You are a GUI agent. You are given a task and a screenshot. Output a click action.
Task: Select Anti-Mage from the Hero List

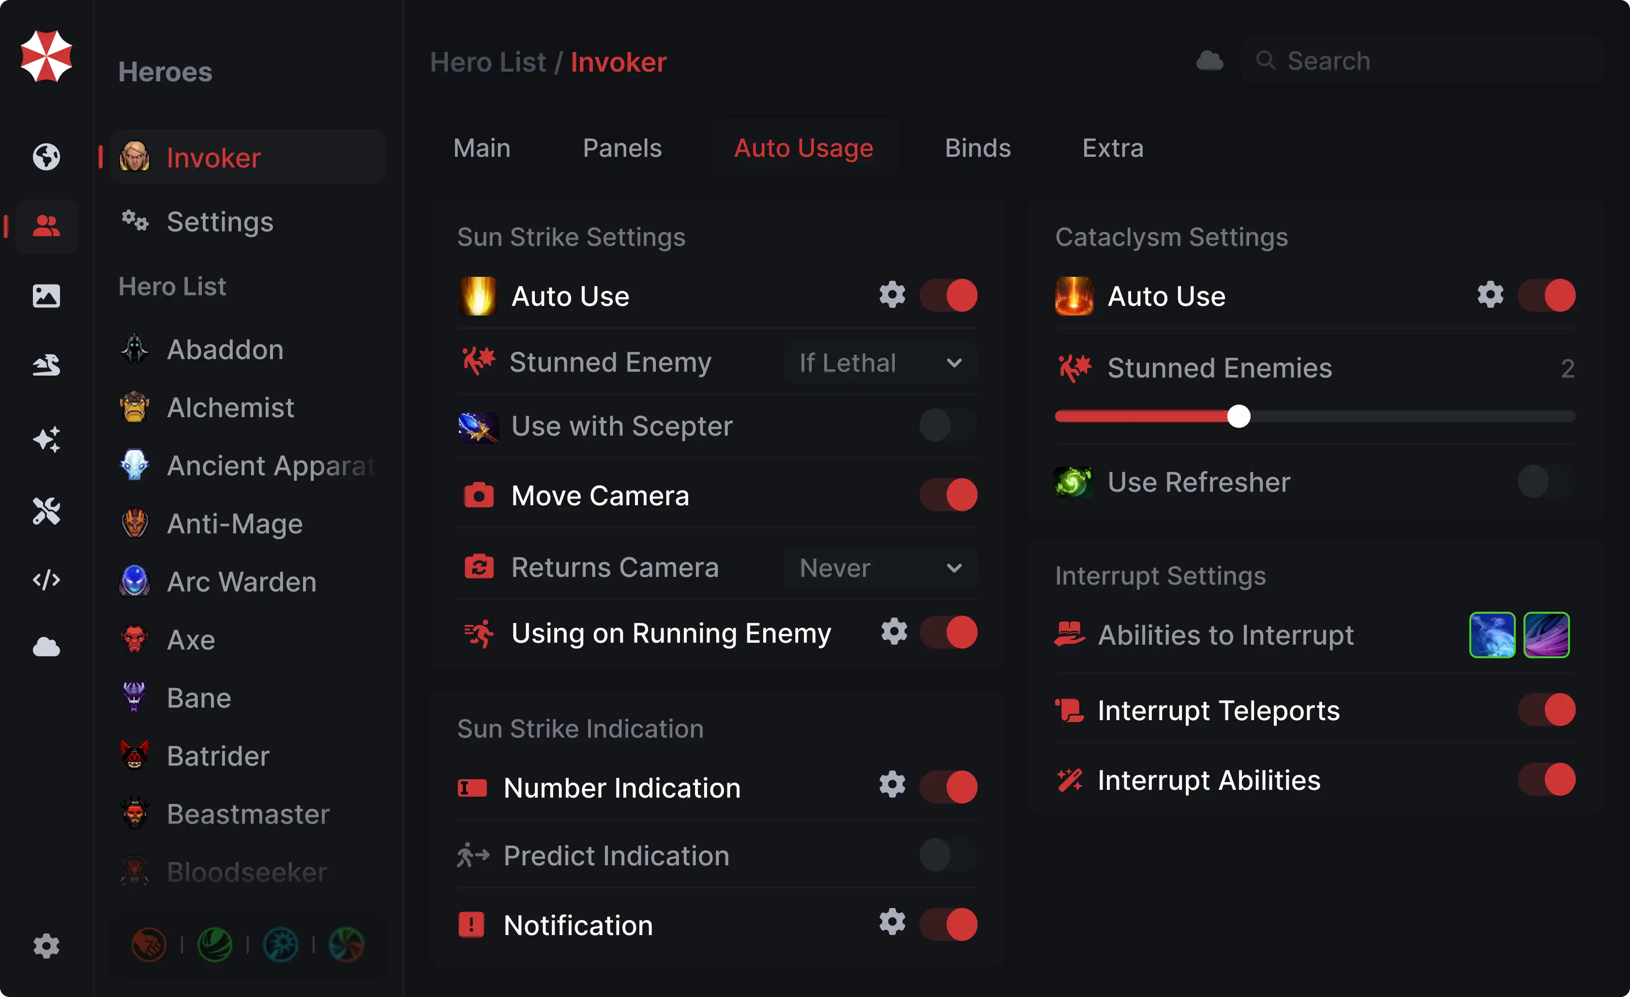[235, 524]
